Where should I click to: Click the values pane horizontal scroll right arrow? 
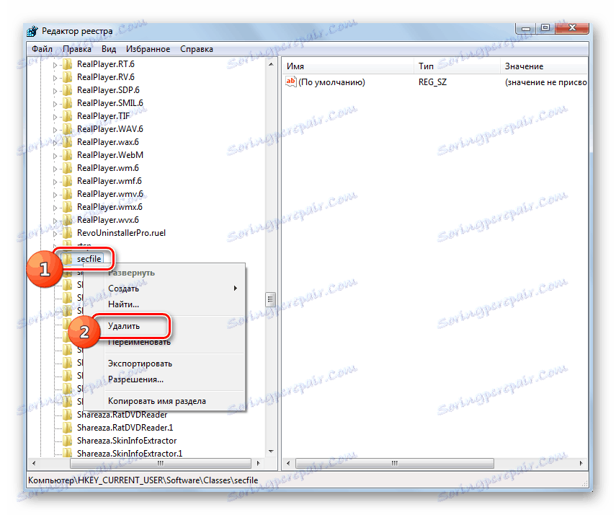(x=581, y=464)
